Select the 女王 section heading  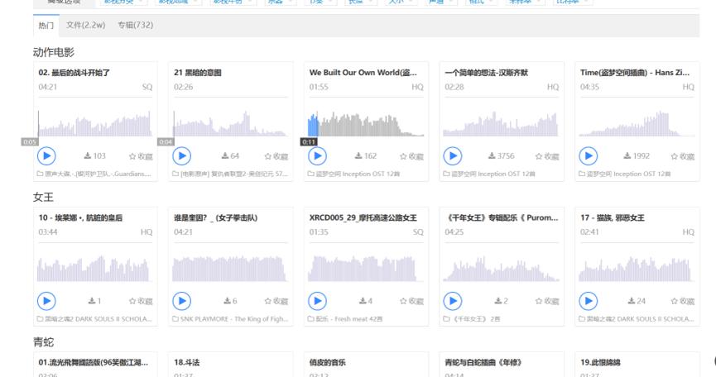point(43,197)
